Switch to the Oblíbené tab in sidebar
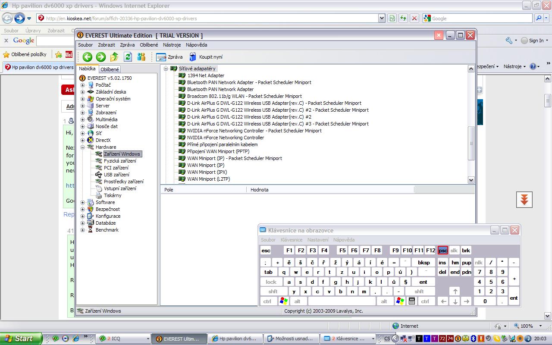Image resolution: width=552 pixels, height=345 pixels. 110,69
